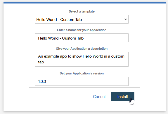Place cursor on word 'tab' in description
168x114 pixels.
point(41,62)
